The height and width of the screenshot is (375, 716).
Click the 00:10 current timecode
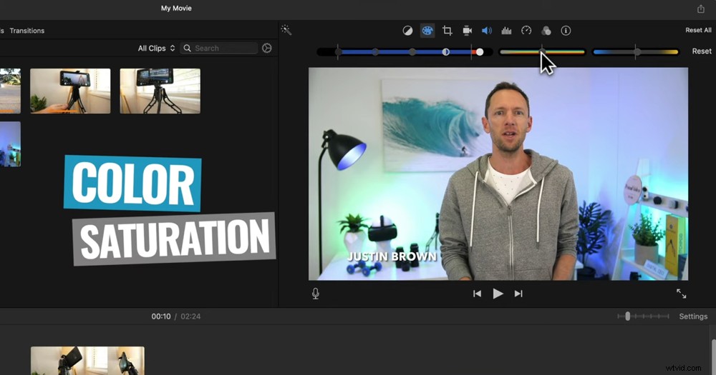[161, 316]
